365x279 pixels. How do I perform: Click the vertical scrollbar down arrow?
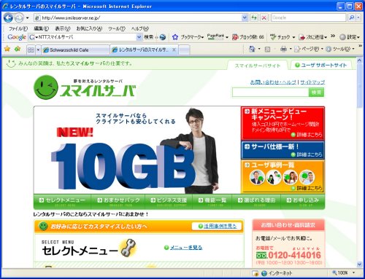359,264
